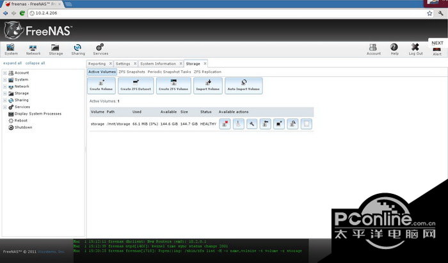Viewport: 448px width, 263px height.
Task: Click the browser forward arrow
Action: tap(13, 13)
